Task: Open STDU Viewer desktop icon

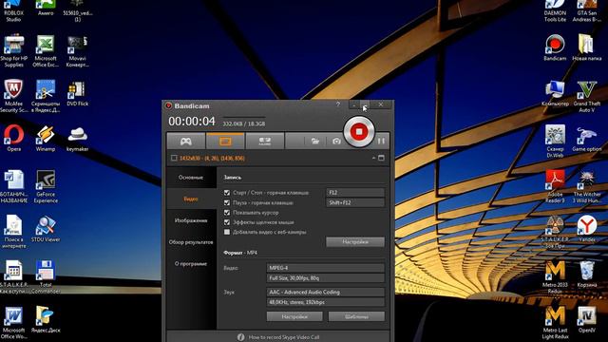Action: coord(46,229)
